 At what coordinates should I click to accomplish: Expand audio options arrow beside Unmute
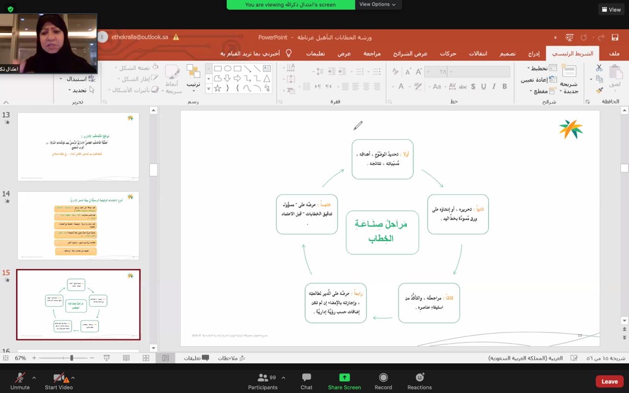pyautogui.click(x=34, y=378)
